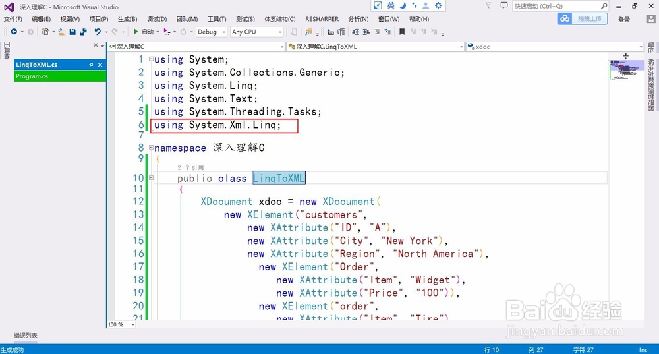Open the 帮助(H) menu
The image size is (659, 354).
419,19
